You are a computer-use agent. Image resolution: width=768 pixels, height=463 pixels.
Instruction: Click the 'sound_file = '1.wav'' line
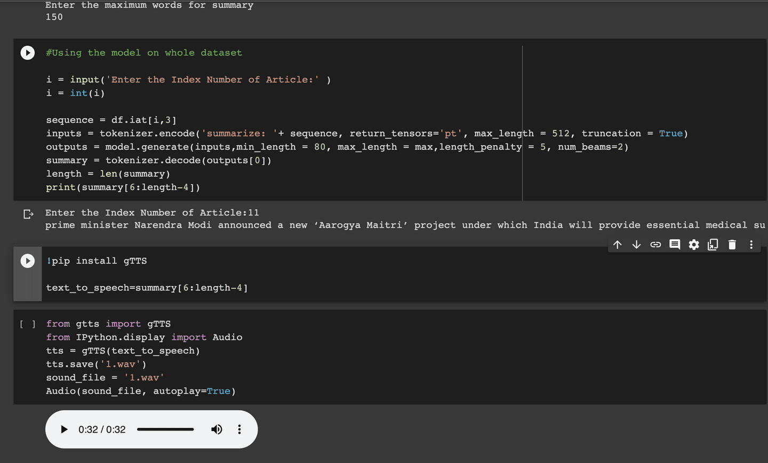[105, 378]
